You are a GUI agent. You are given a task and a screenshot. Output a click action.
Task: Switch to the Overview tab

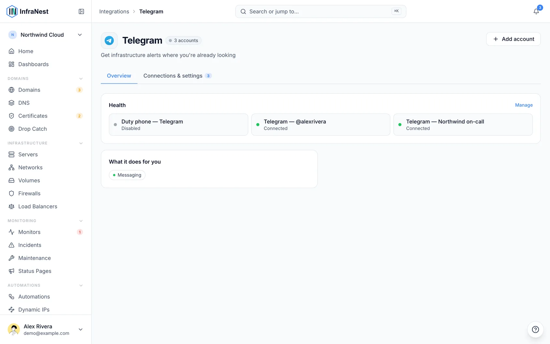tap(119, 76)
